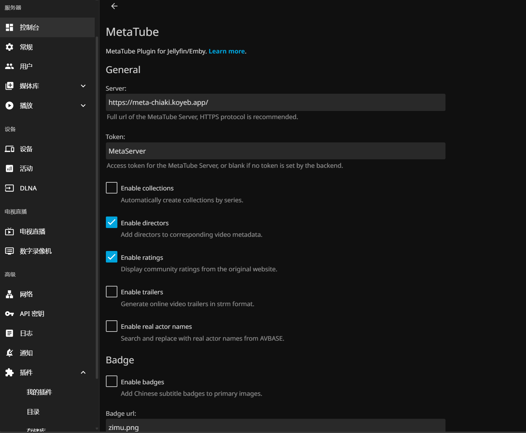The image size is (526, 433).
Task: Select the 用户 people icon
Action: 9,66
